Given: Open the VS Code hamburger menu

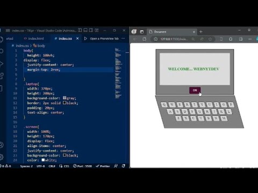Looking at the screenshot, I should pyautogui.click(x=8, y=31).
